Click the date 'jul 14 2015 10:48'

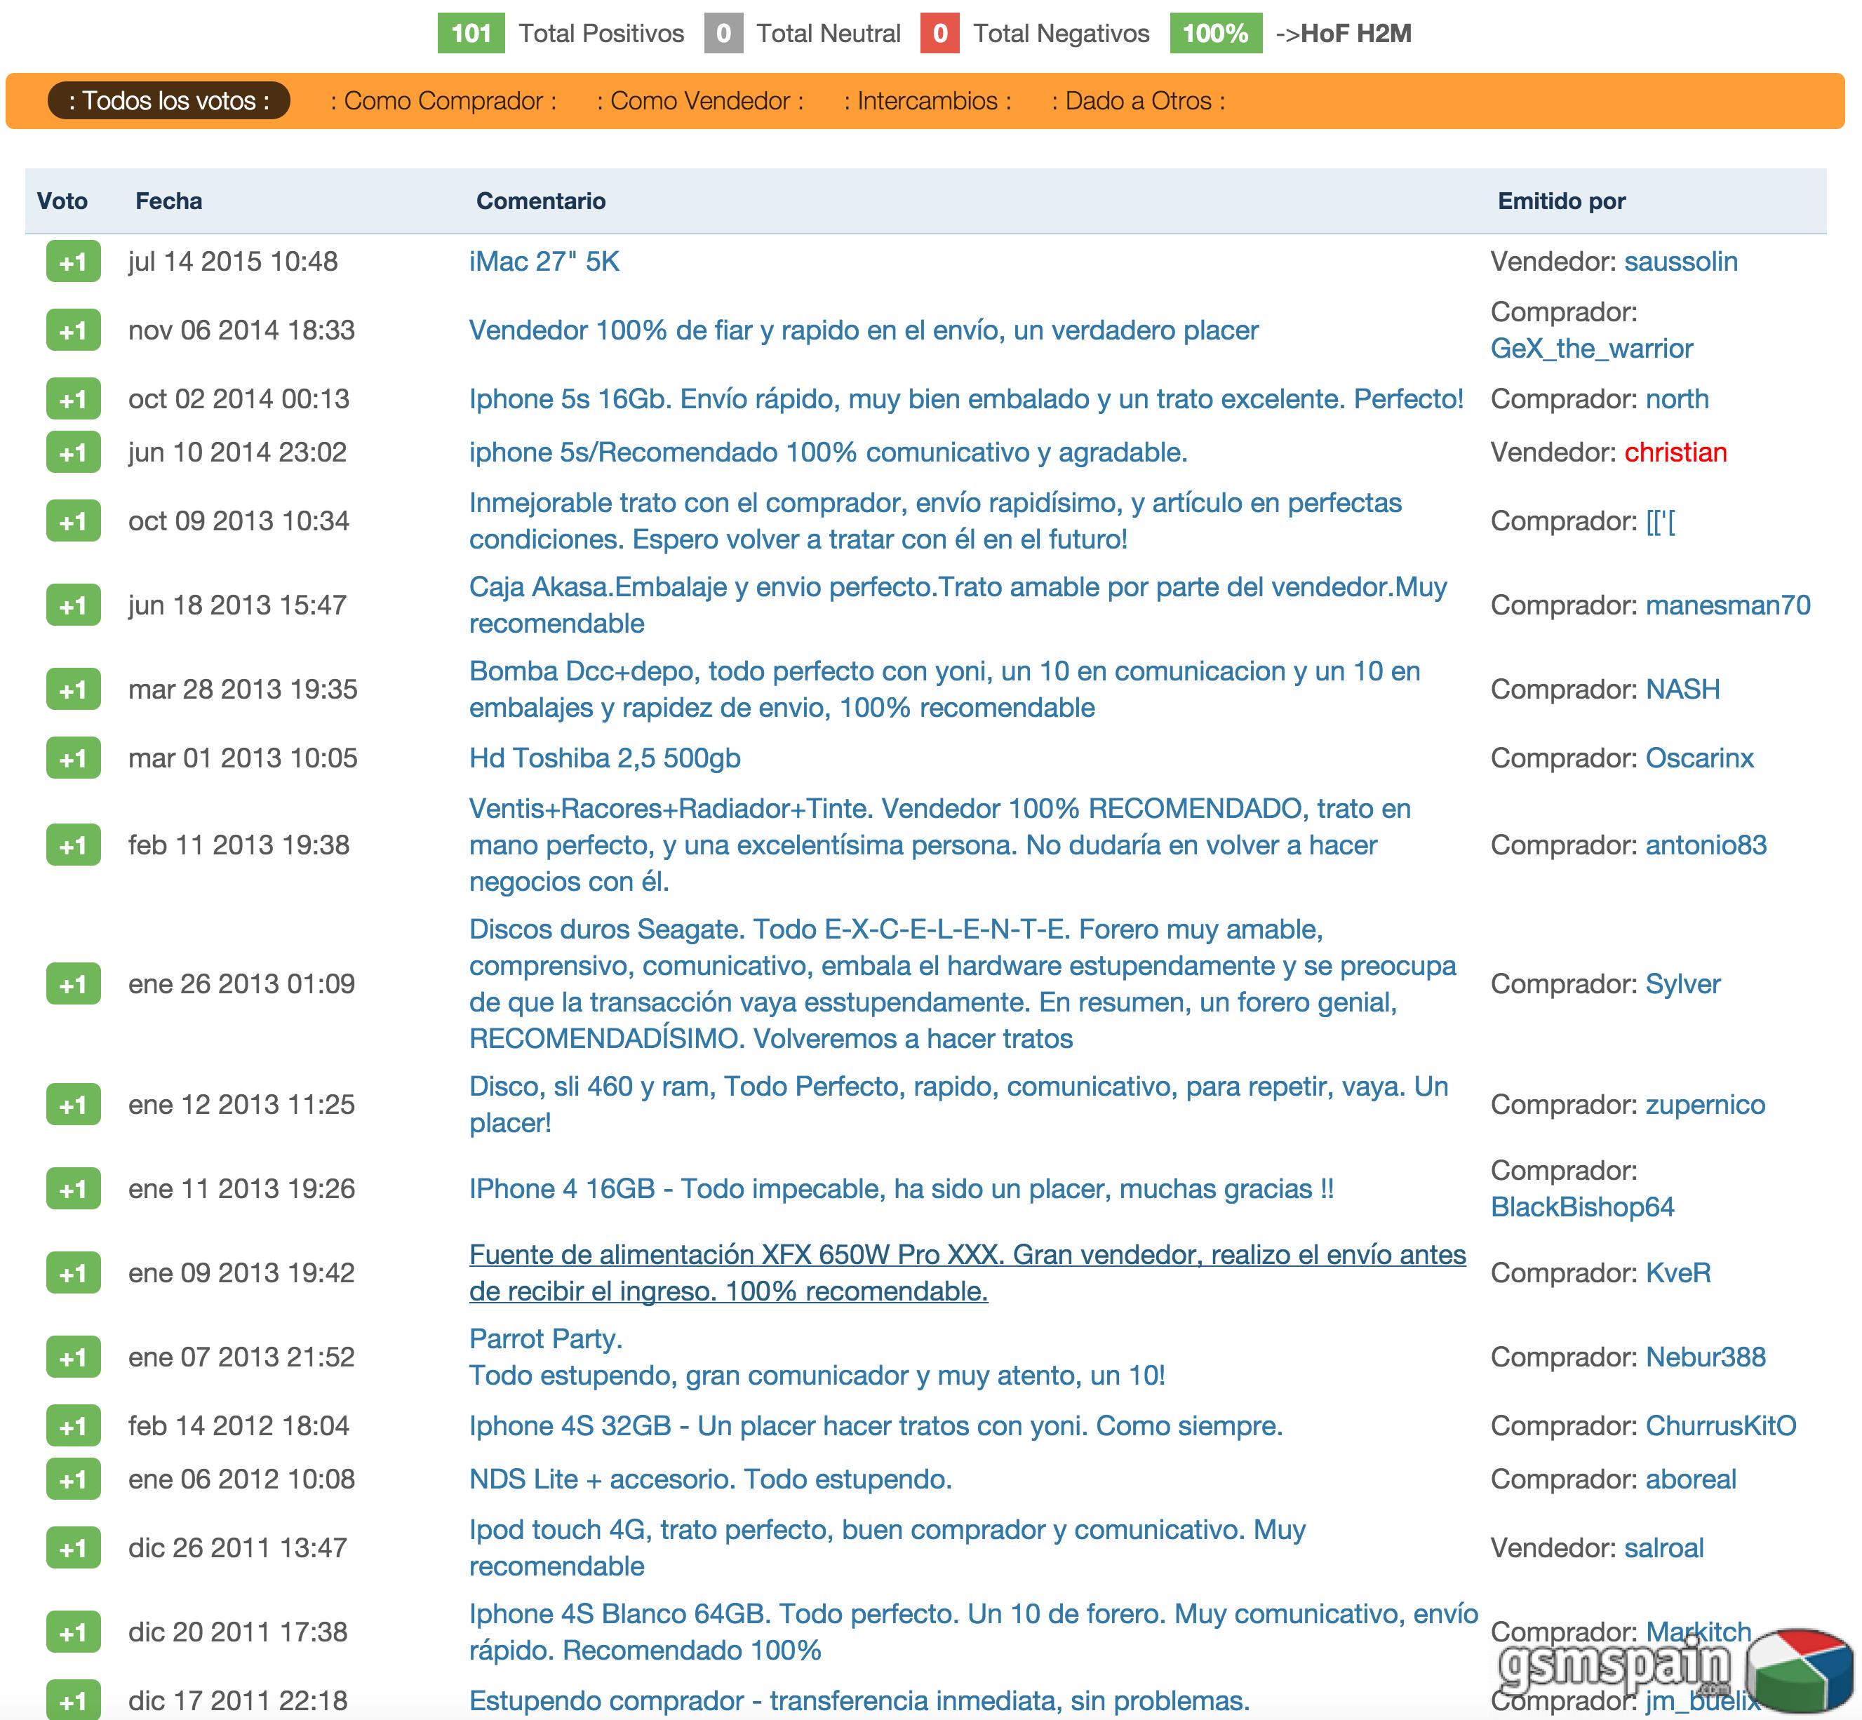pos(233,262)
